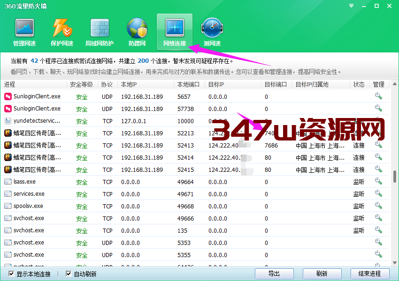Open the 保护网速 protection section

click(62, 32)
